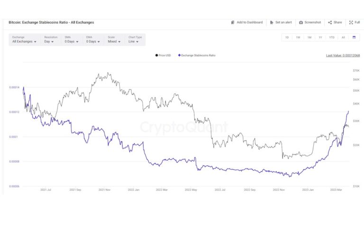Click the 0.00014 left axis label
Screen dimensions: 364x243
pos(14,87)
